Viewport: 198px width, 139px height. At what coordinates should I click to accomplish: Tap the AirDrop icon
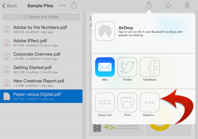click(105, 31)
